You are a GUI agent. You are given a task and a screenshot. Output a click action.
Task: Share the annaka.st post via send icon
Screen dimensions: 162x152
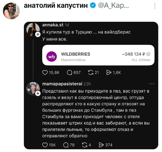point(109,72)
